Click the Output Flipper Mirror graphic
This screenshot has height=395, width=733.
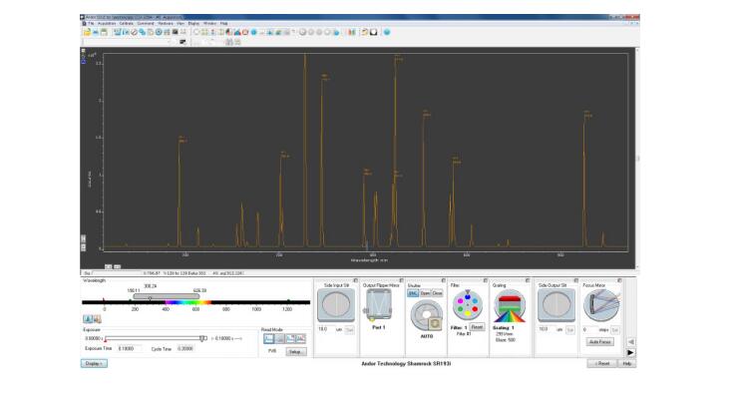(379, 305)
